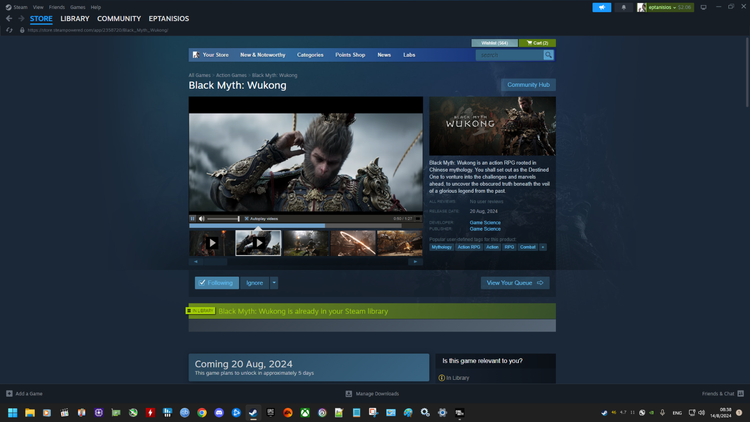Screen dimensions: 750x422
Task: Toggle fullscreen on the video player
Action: (418, 219)
